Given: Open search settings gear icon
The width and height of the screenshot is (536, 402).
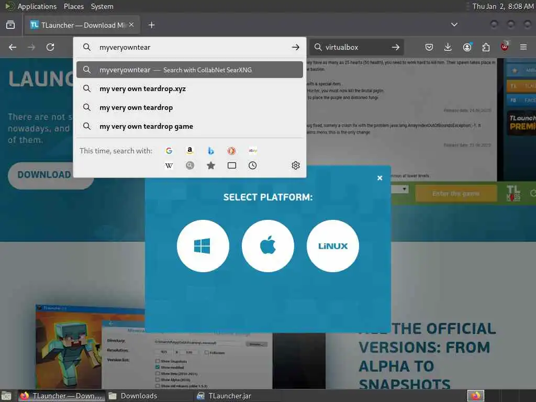Looking at the screenshot, I should tap(296, 165).
